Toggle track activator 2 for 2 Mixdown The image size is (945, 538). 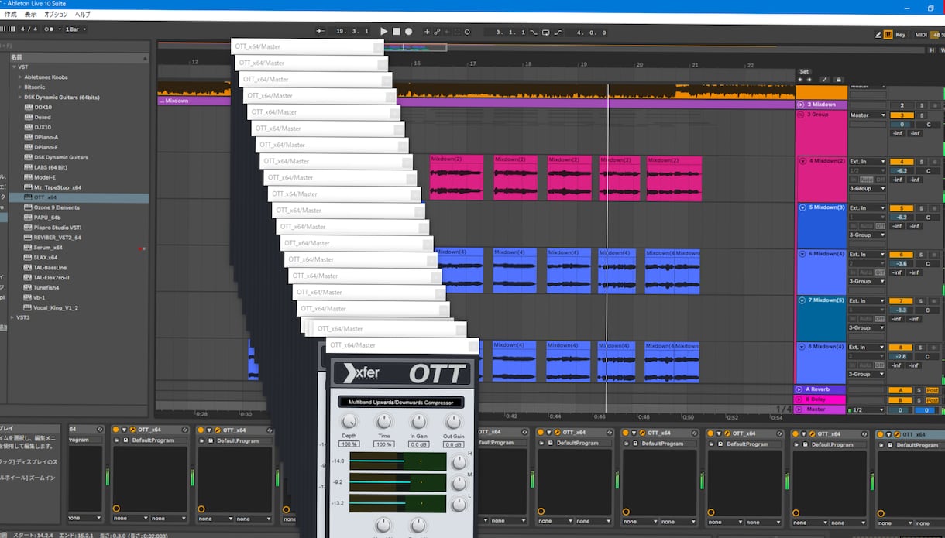coord(902,105)
